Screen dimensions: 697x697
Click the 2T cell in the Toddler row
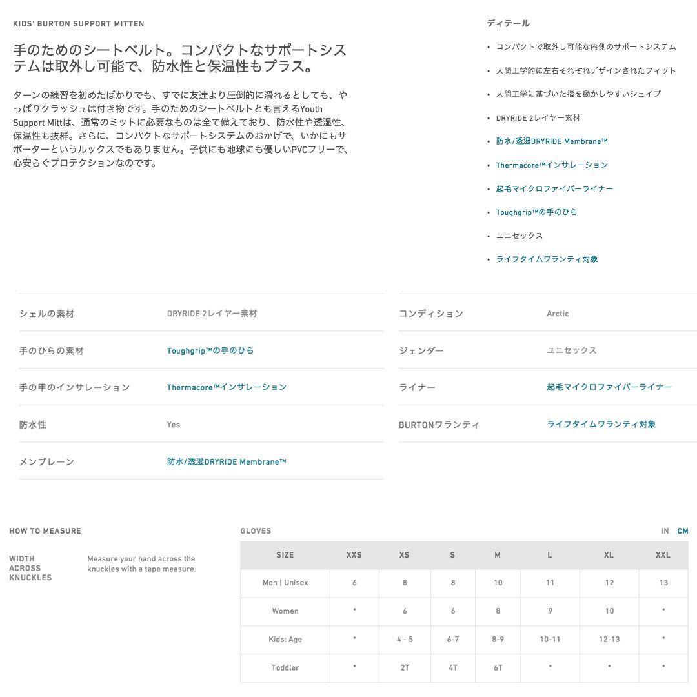click(405, 668)
